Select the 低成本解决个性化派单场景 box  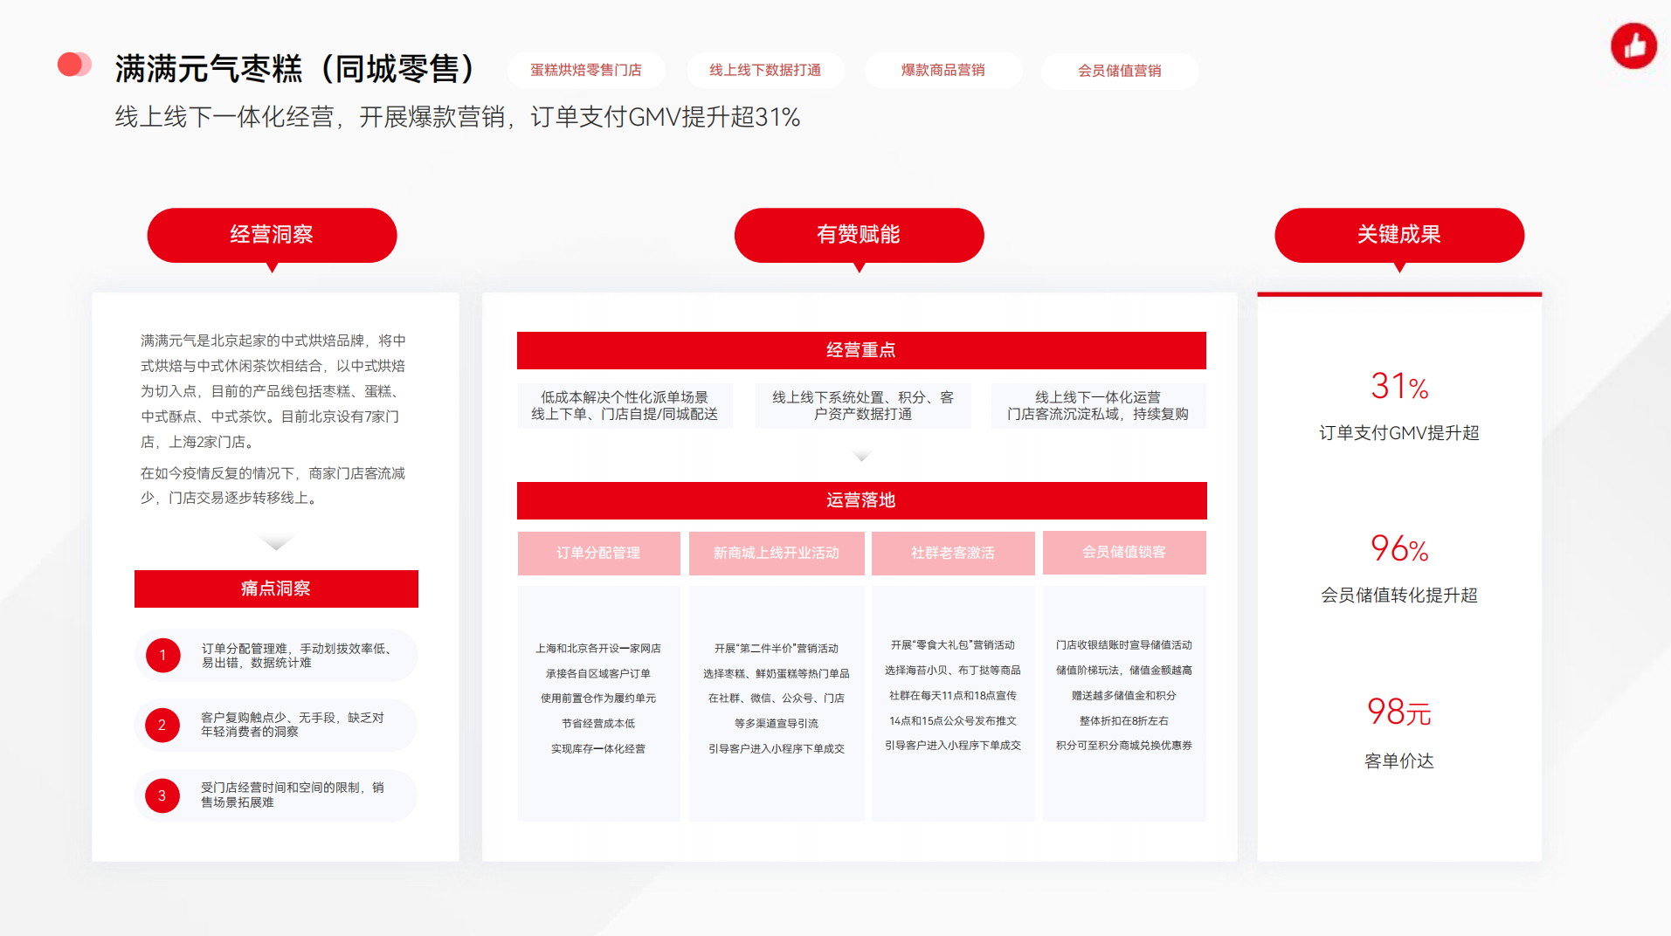coord(625,405)
